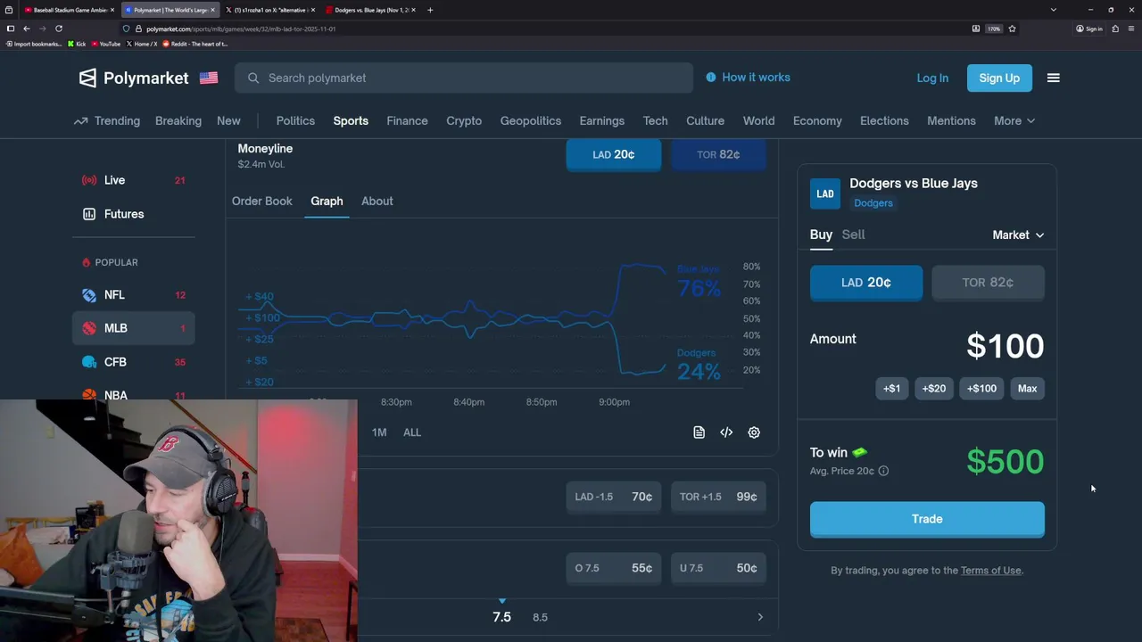Select the 8.5 totals line
This screenshot has height=642, width=1142.
point(540,617)
